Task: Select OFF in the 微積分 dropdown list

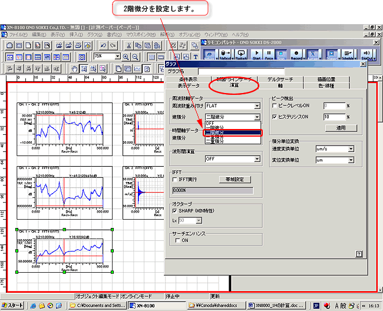Action: click(x=233, y=123)
